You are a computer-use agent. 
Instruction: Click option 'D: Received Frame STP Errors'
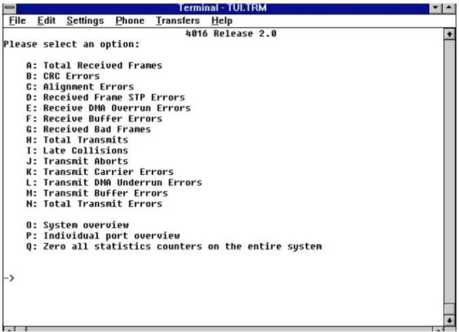click(105, 97)
